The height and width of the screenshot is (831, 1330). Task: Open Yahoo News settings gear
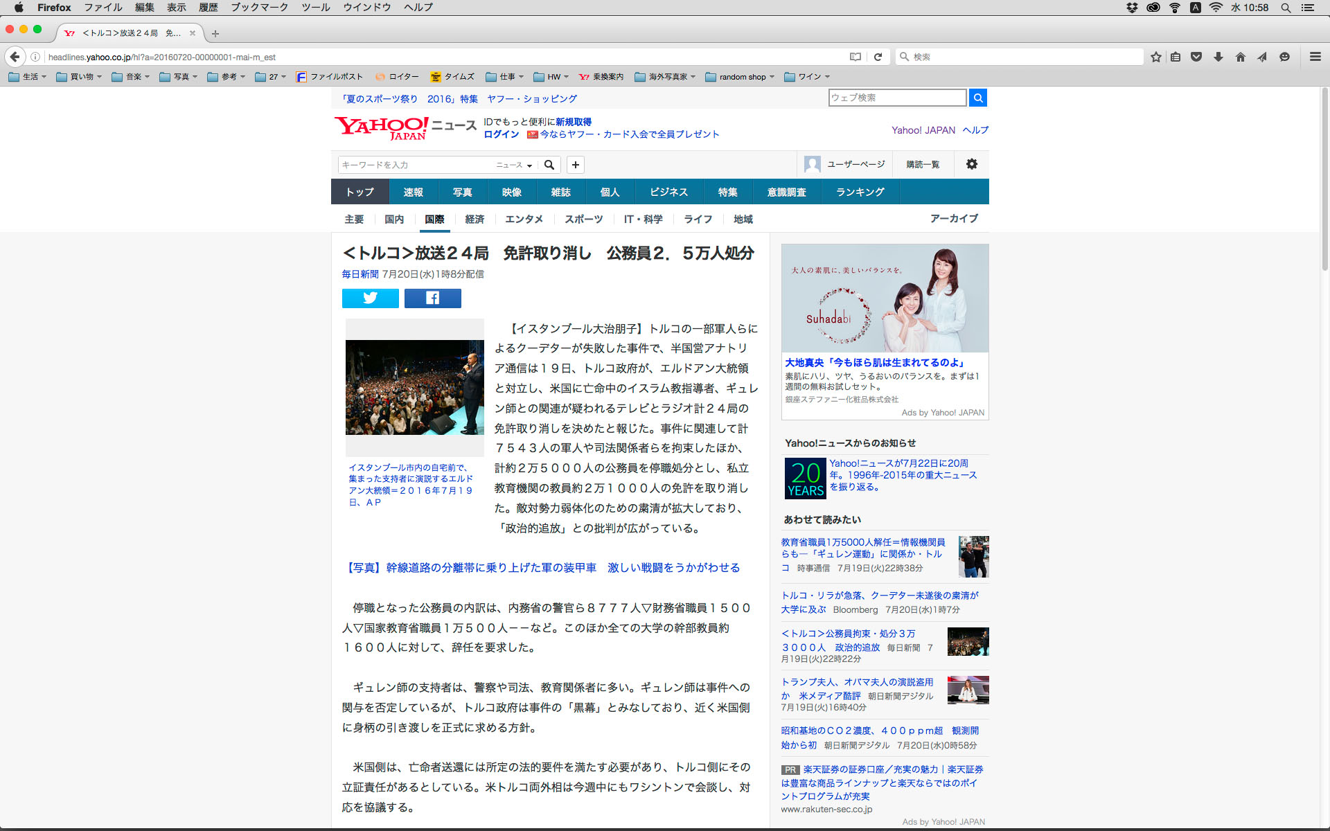point(971,164)
